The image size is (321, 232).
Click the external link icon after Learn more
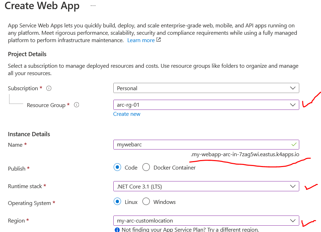pos(159,40)
